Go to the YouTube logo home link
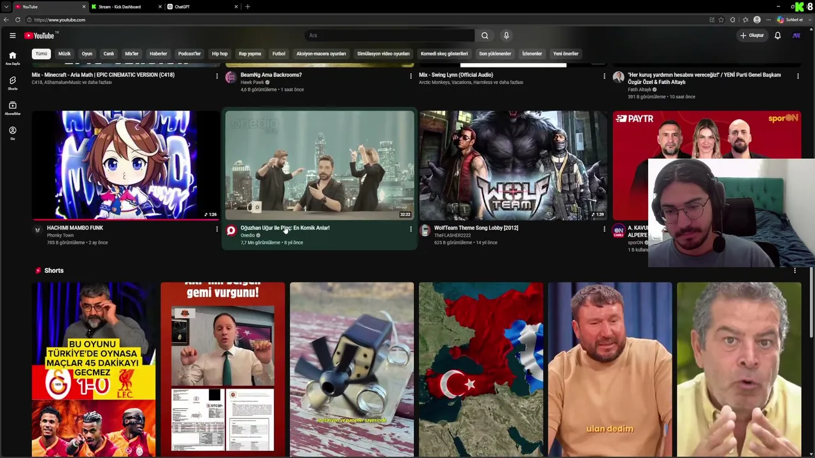 [39, 36]
